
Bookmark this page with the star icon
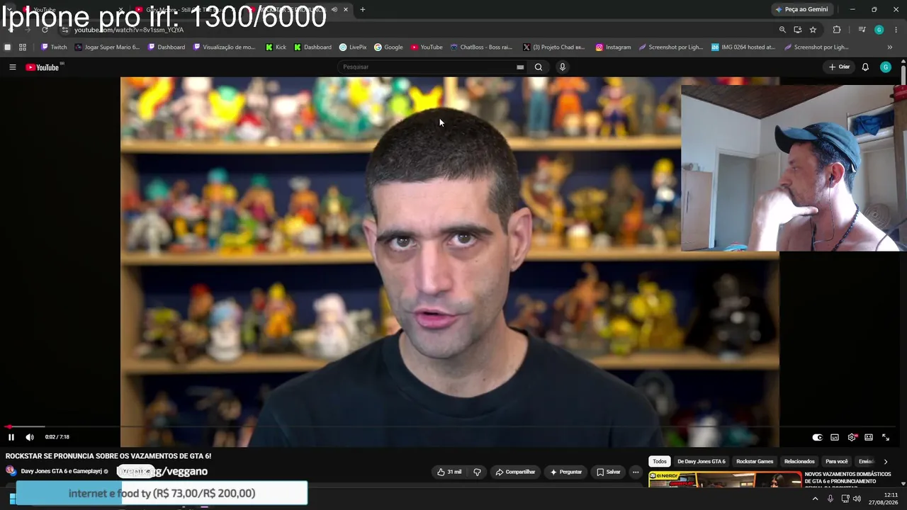[x=813, y=30]
